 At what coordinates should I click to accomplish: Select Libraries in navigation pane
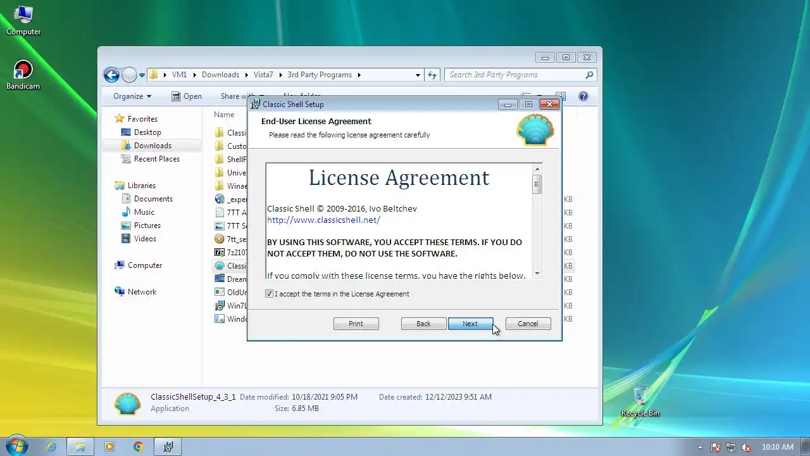point(141,186)
